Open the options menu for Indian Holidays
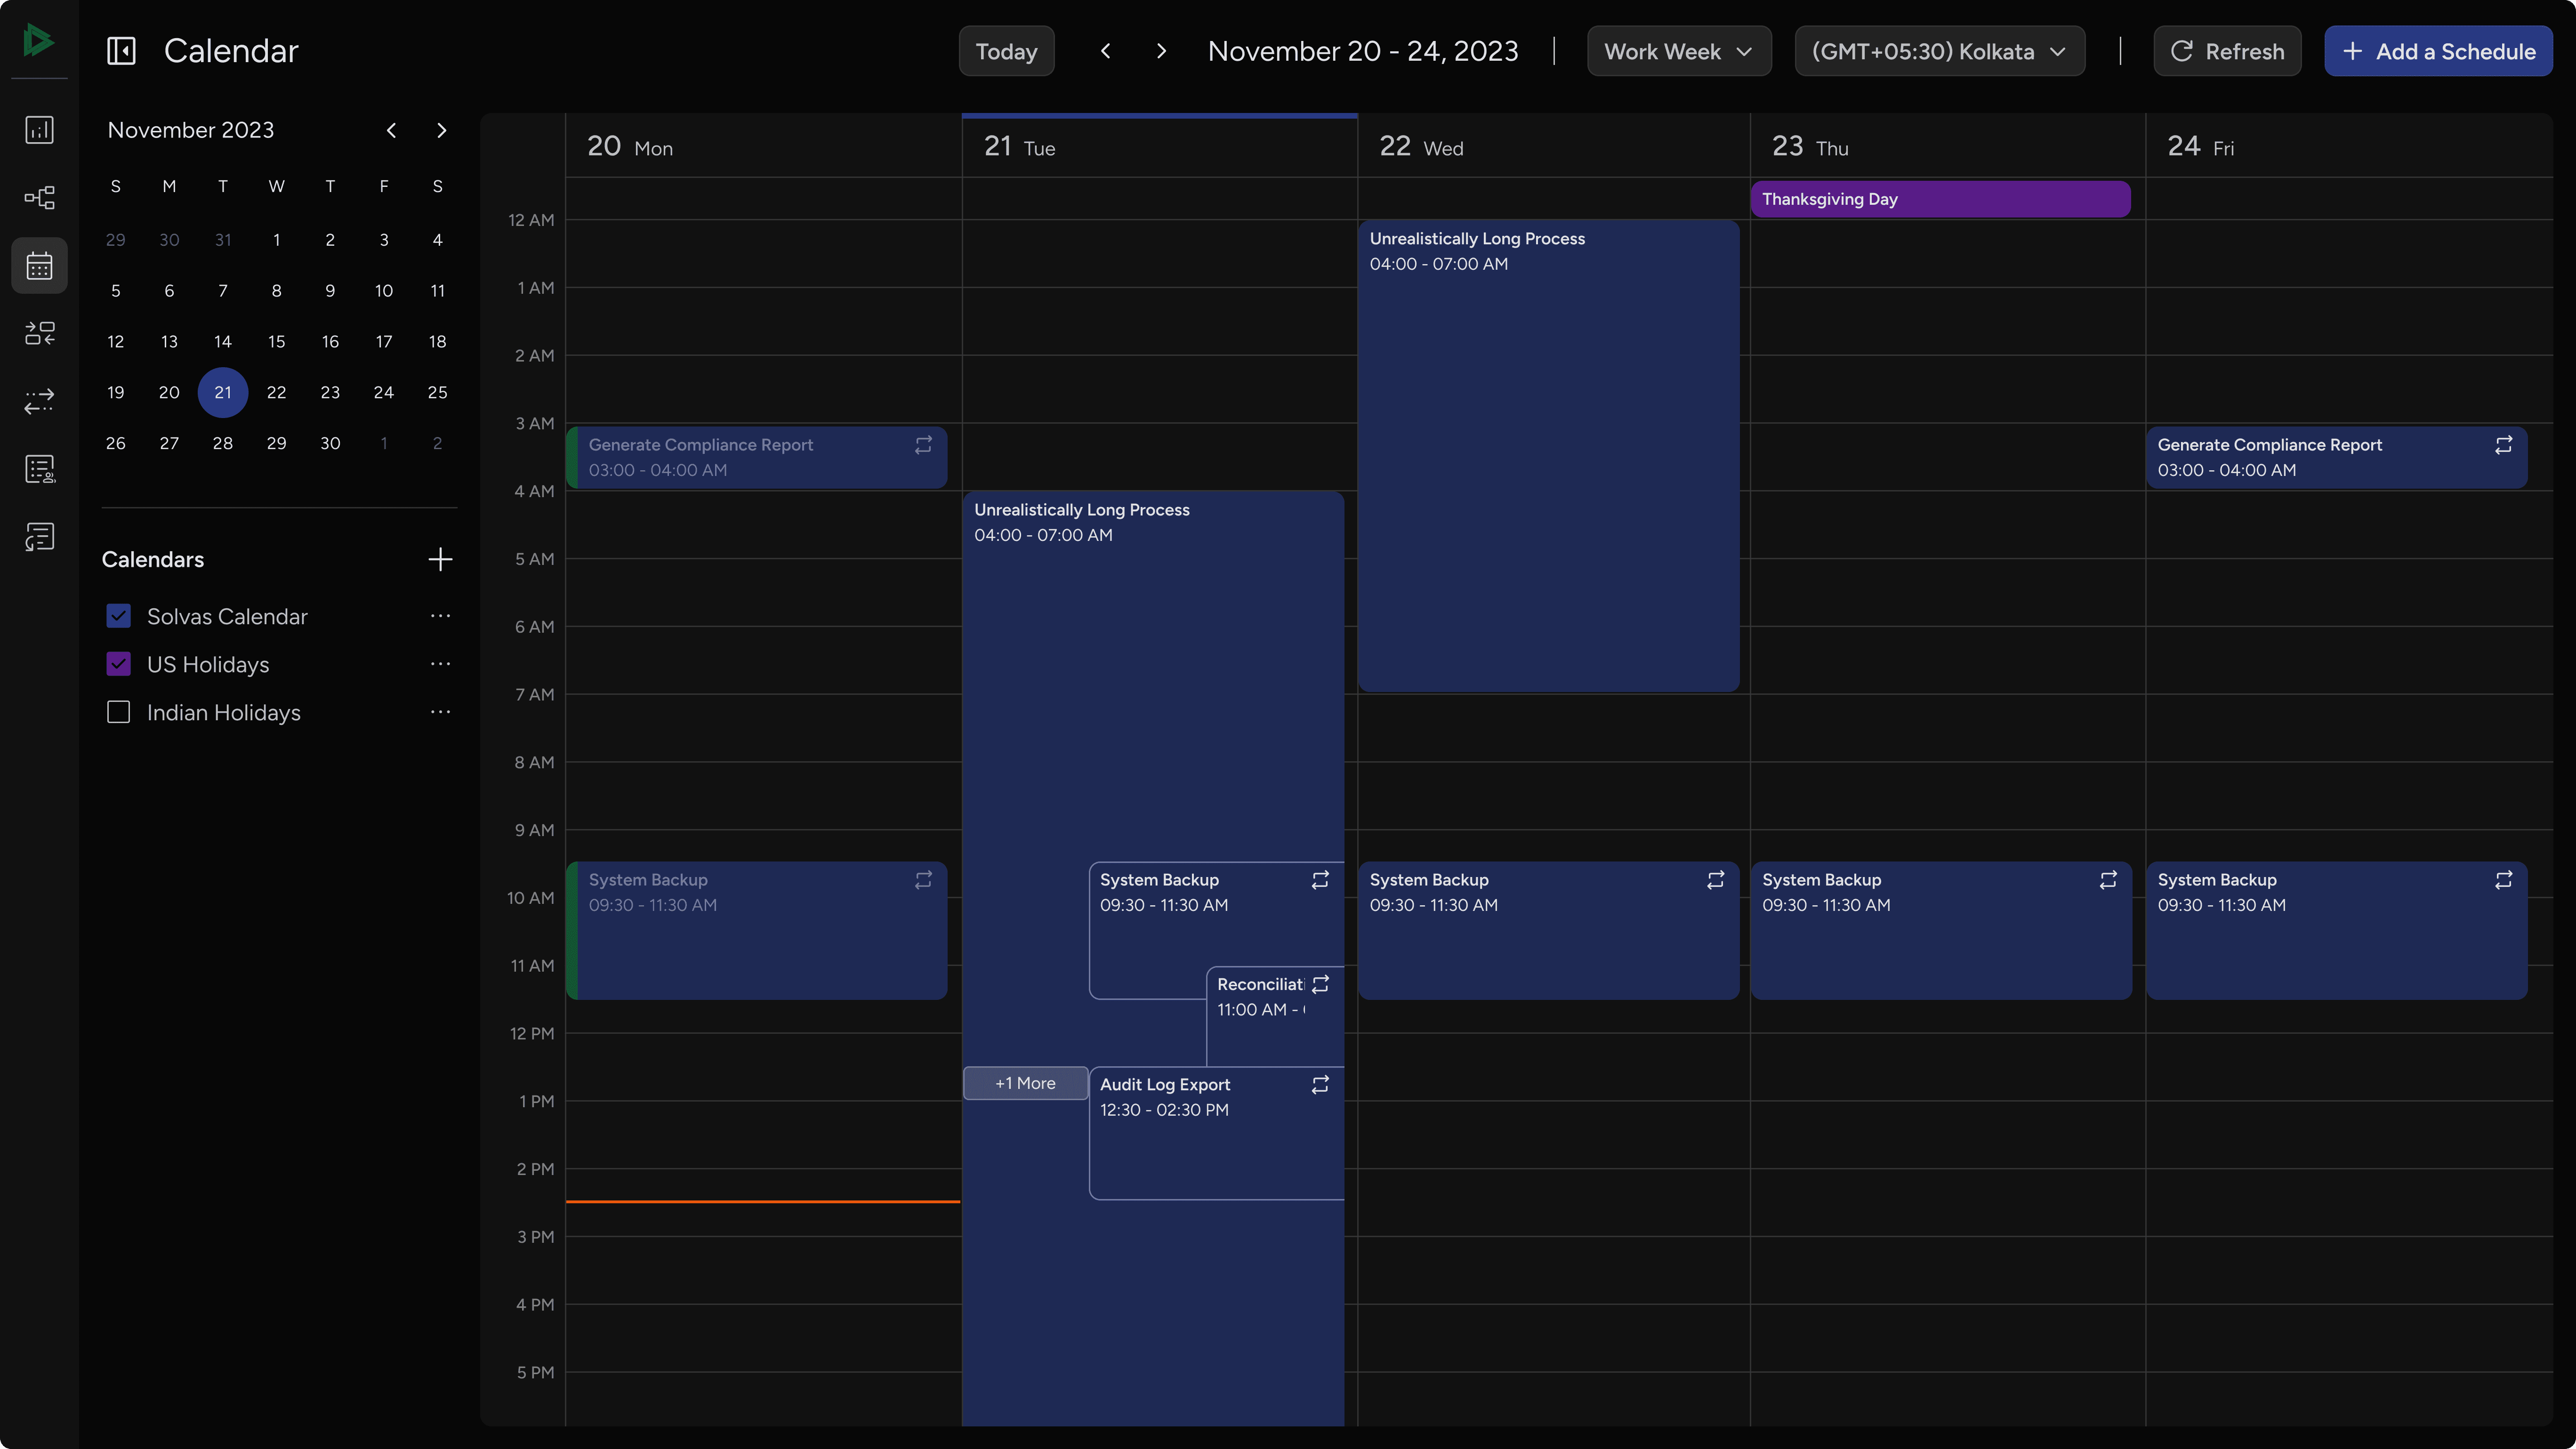 [440, 711]
